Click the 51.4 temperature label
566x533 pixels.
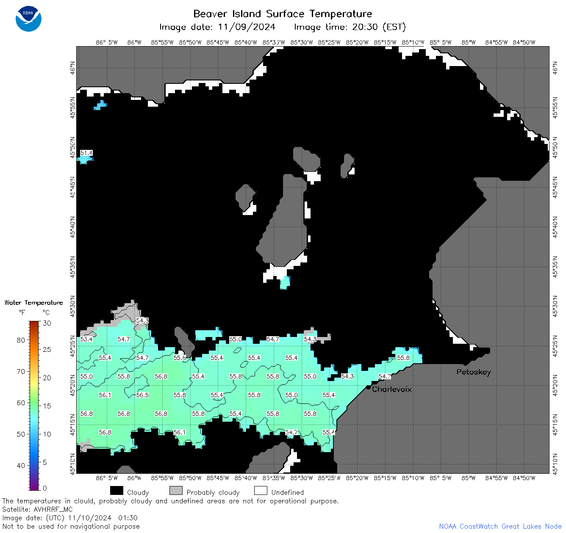pos(86,153)
